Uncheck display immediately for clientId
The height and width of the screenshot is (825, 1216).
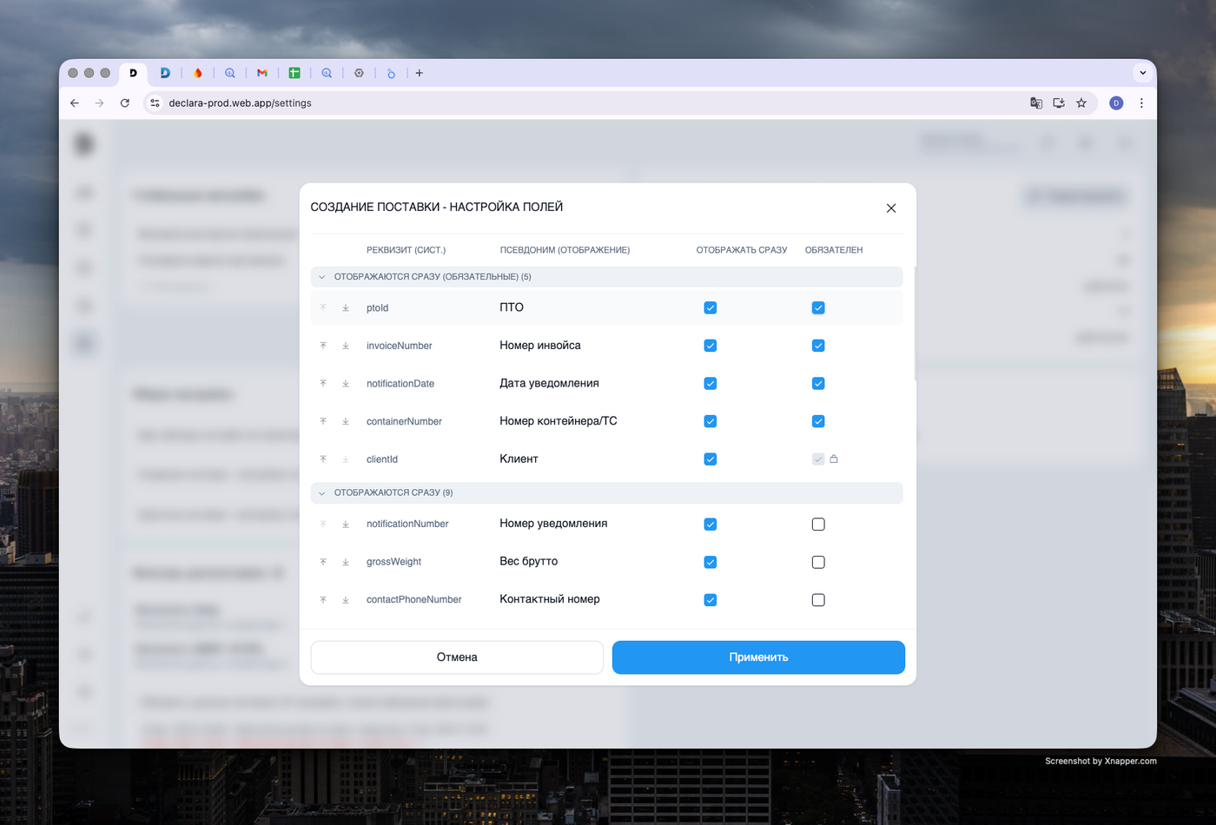coord(710,459)
